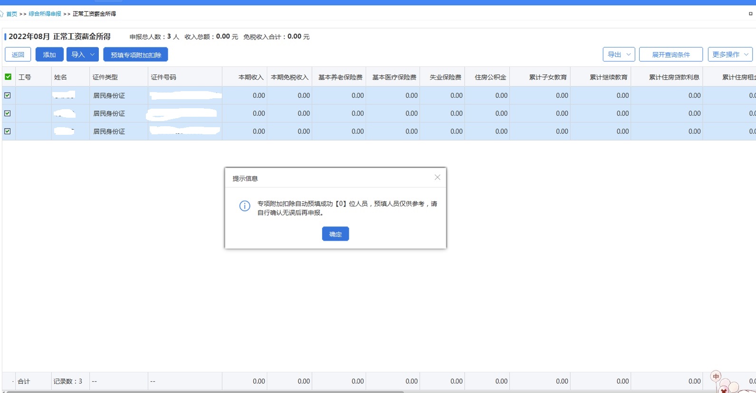Click the home icon in the breadcrumb

tap(2, 14)
